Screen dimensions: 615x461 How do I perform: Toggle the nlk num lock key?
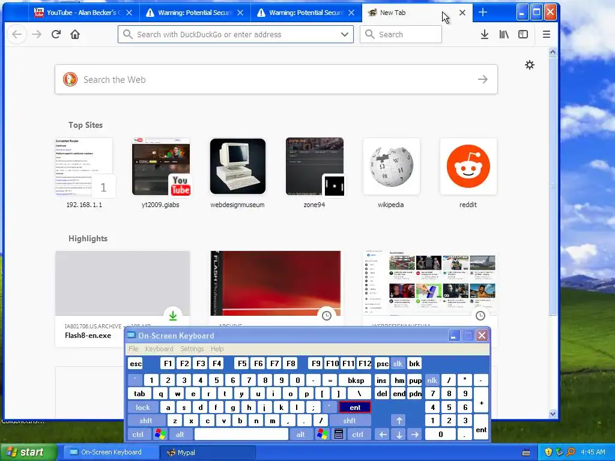point(432,380)
